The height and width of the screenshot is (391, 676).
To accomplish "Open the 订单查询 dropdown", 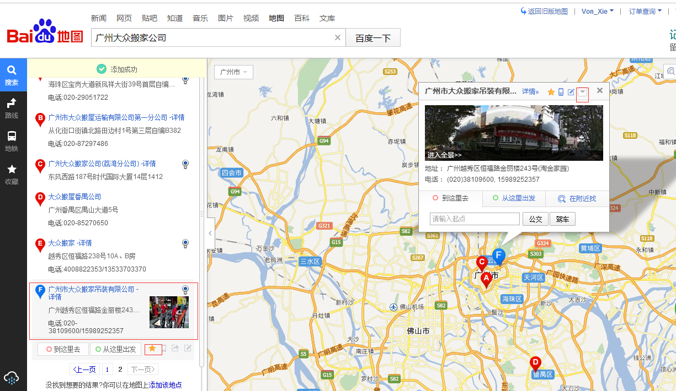I will pyautogui.click(x=645, y=11).
